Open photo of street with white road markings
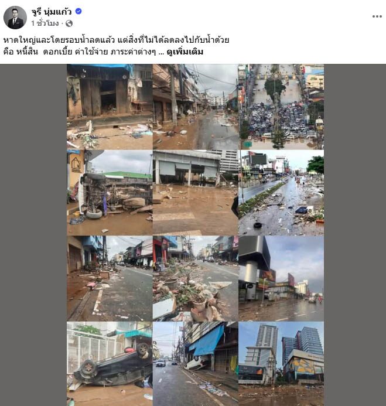 pyautogui.click(x=110, y=278)
